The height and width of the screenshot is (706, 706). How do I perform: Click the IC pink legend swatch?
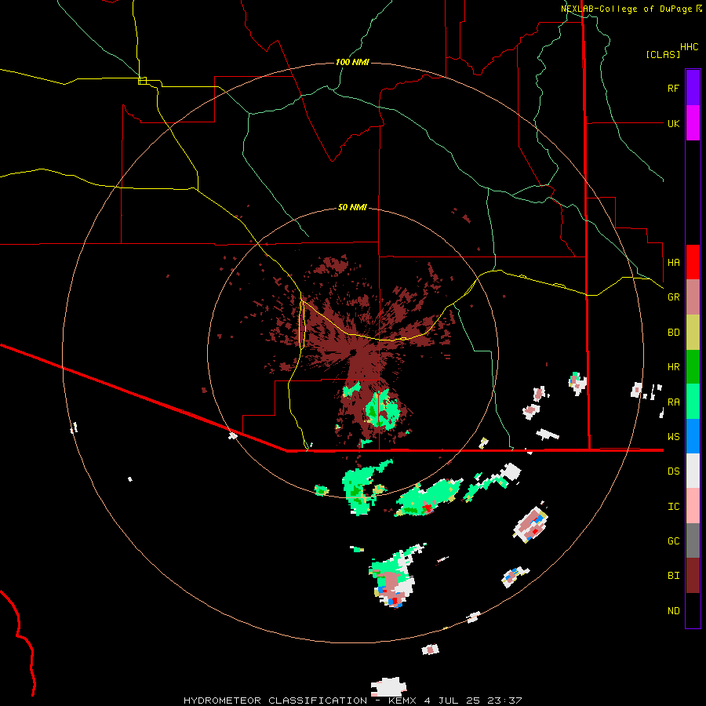(693, 506)
